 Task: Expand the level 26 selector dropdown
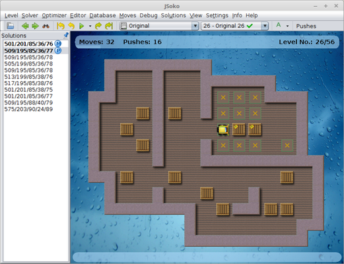265,26
